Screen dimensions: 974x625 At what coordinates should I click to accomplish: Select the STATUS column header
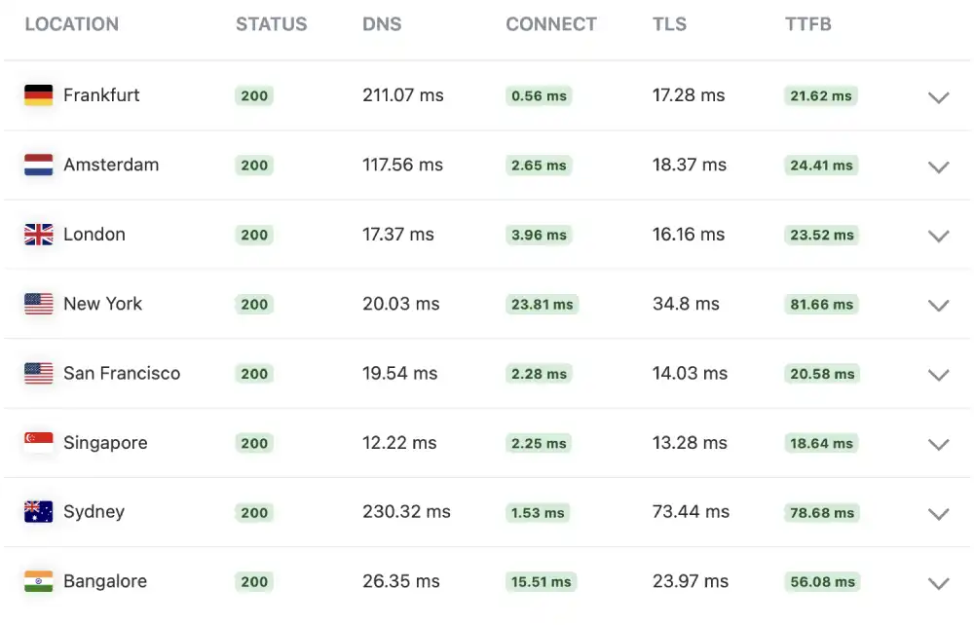coord(272,24)
